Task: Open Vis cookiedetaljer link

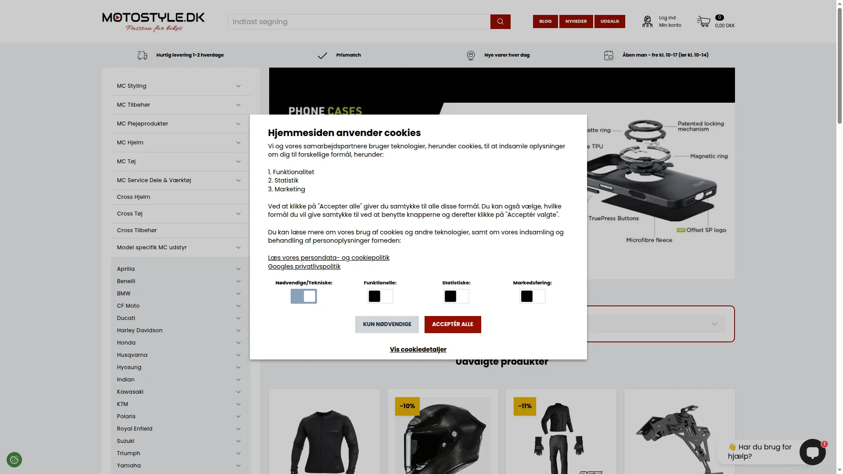Action: 418,349
